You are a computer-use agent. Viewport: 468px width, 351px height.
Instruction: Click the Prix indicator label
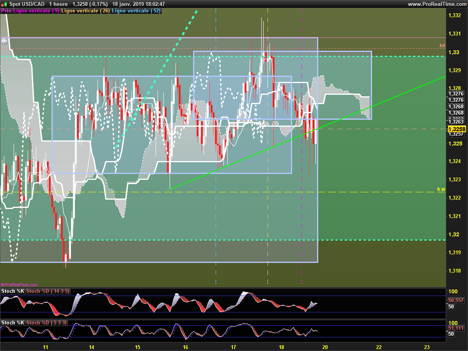click(x=6, y=11)
